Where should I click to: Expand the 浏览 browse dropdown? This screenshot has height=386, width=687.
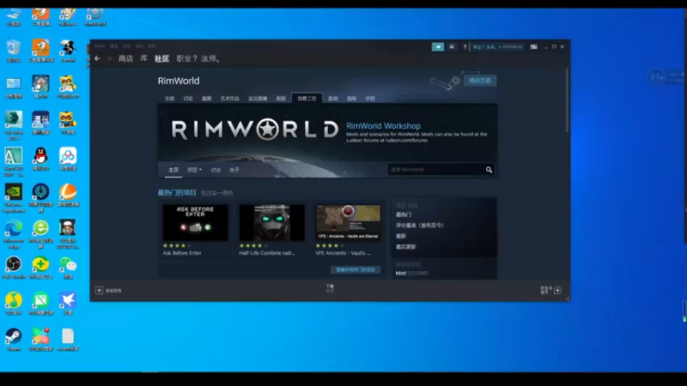(x=195, y=170)
